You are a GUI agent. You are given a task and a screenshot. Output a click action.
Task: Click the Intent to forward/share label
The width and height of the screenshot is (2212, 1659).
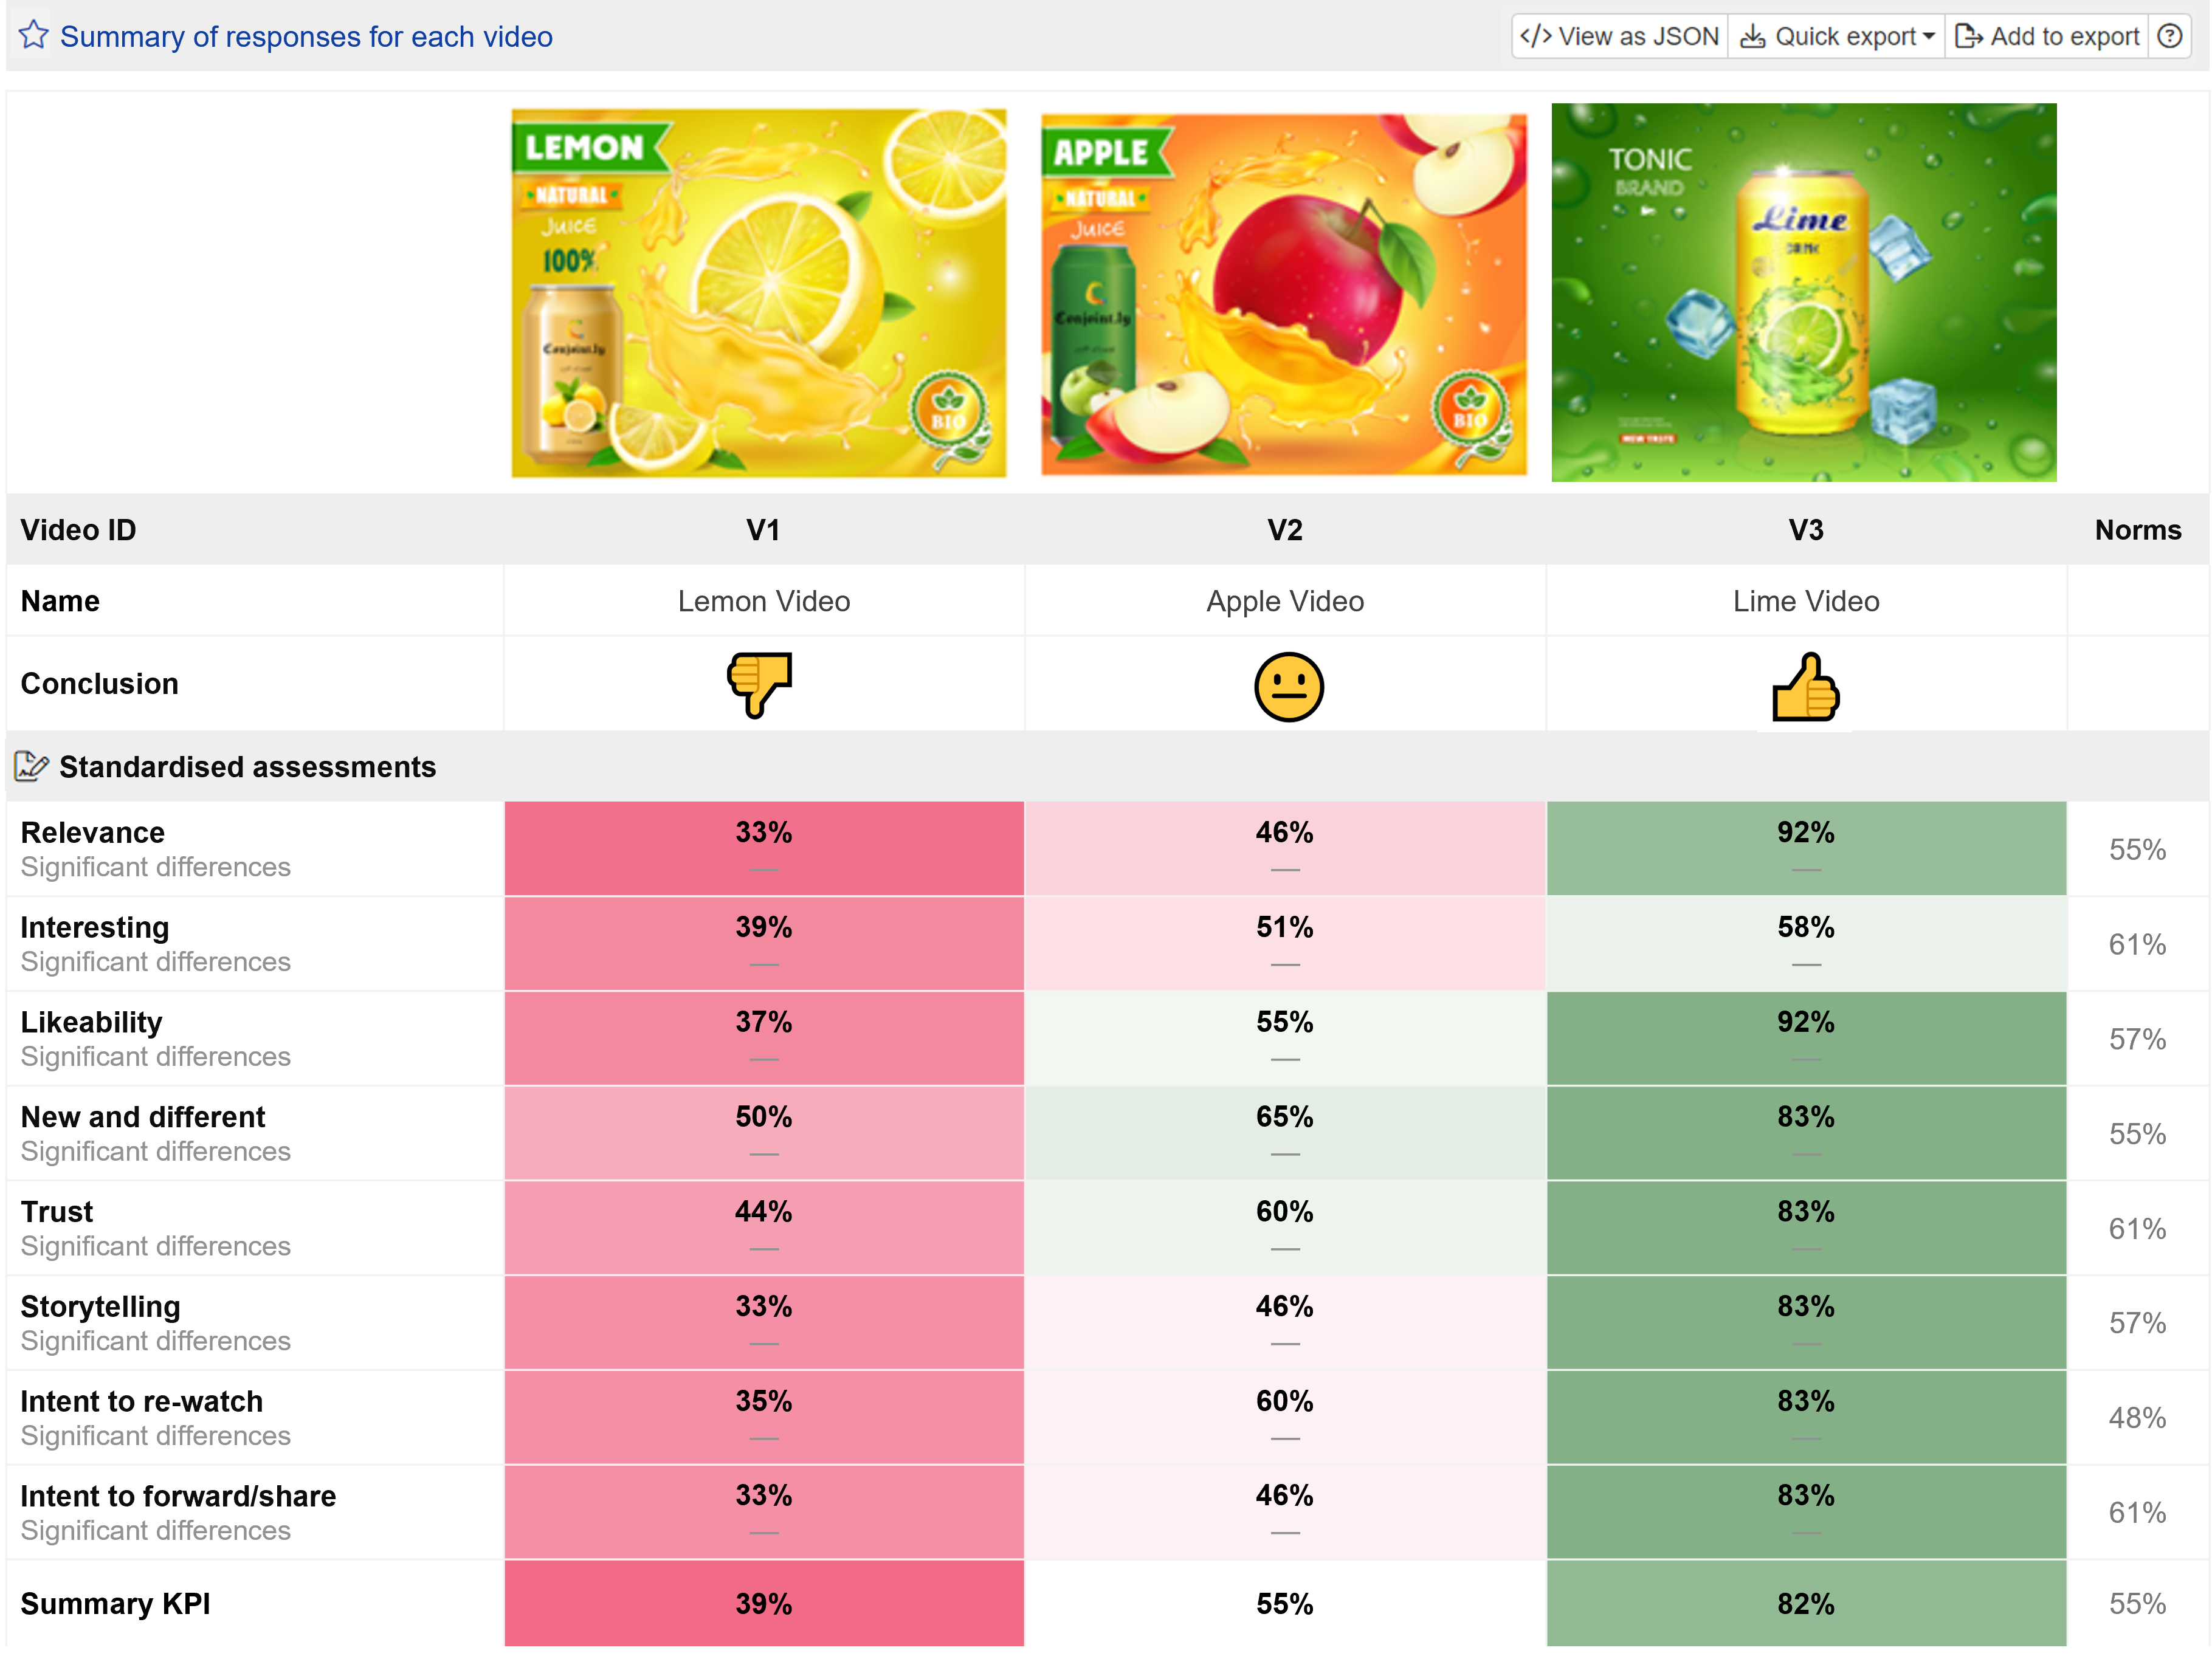tap(178, 1496)
